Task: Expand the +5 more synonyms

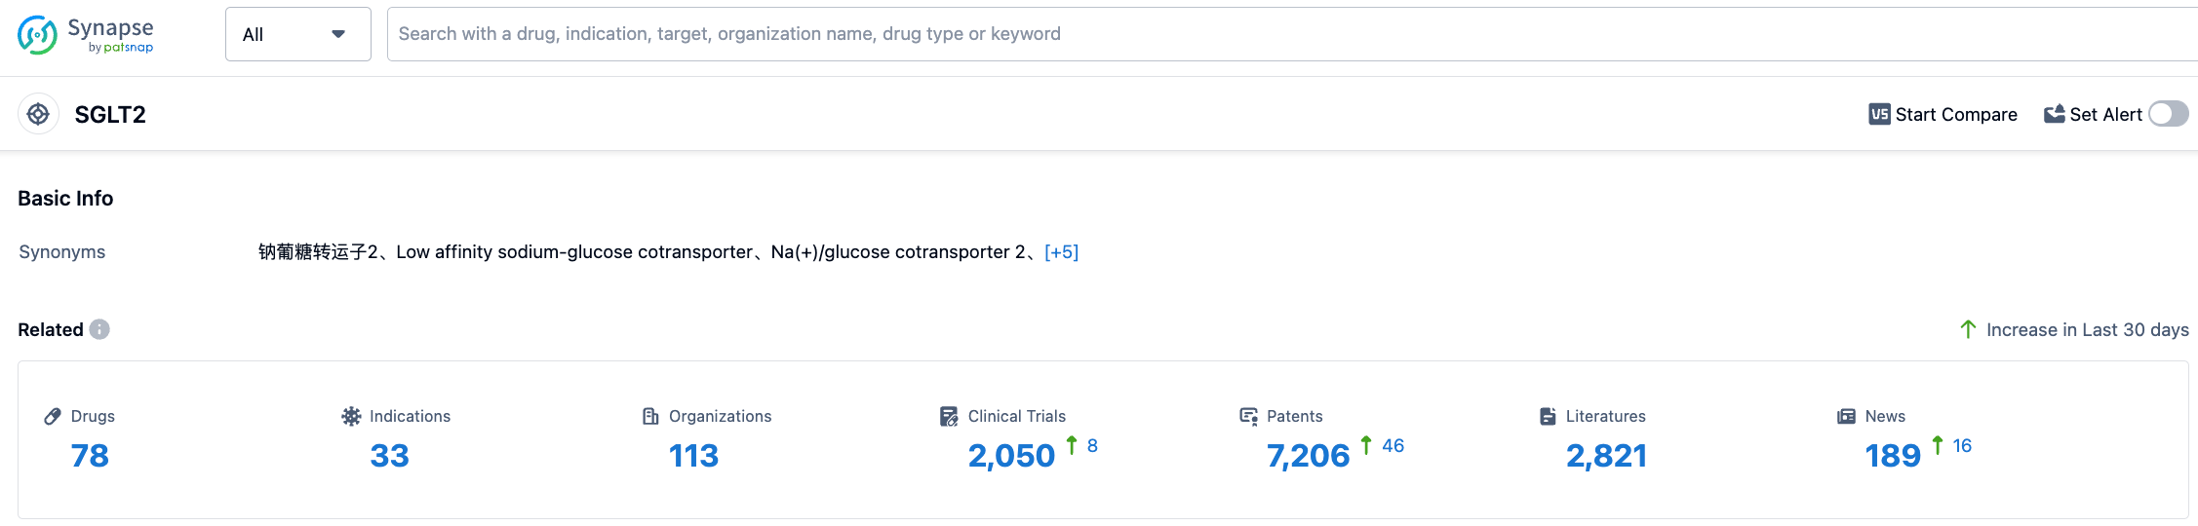Action: [1061, 252]
